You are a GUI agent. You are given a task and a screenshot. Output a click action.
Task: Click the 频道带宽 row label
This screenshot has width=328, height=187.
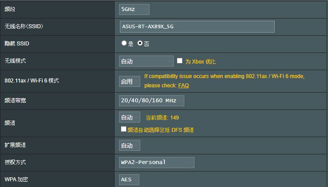(15, 101)
